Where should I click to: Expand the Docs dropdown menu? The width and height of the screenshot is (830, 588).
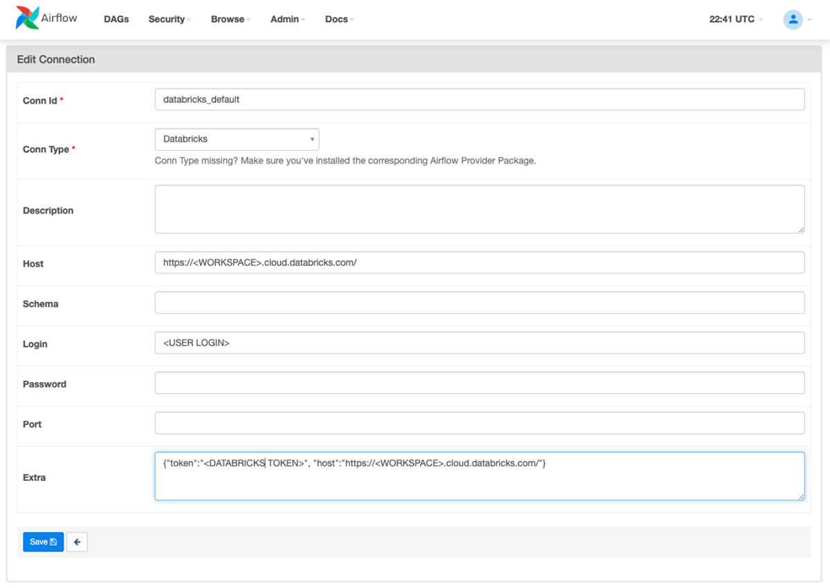(x=336, y=19)
